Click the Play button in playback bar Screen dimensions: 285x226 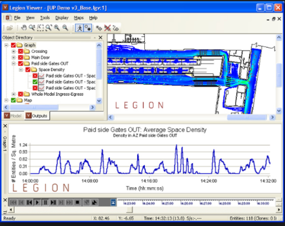click(x=37, y=202)
